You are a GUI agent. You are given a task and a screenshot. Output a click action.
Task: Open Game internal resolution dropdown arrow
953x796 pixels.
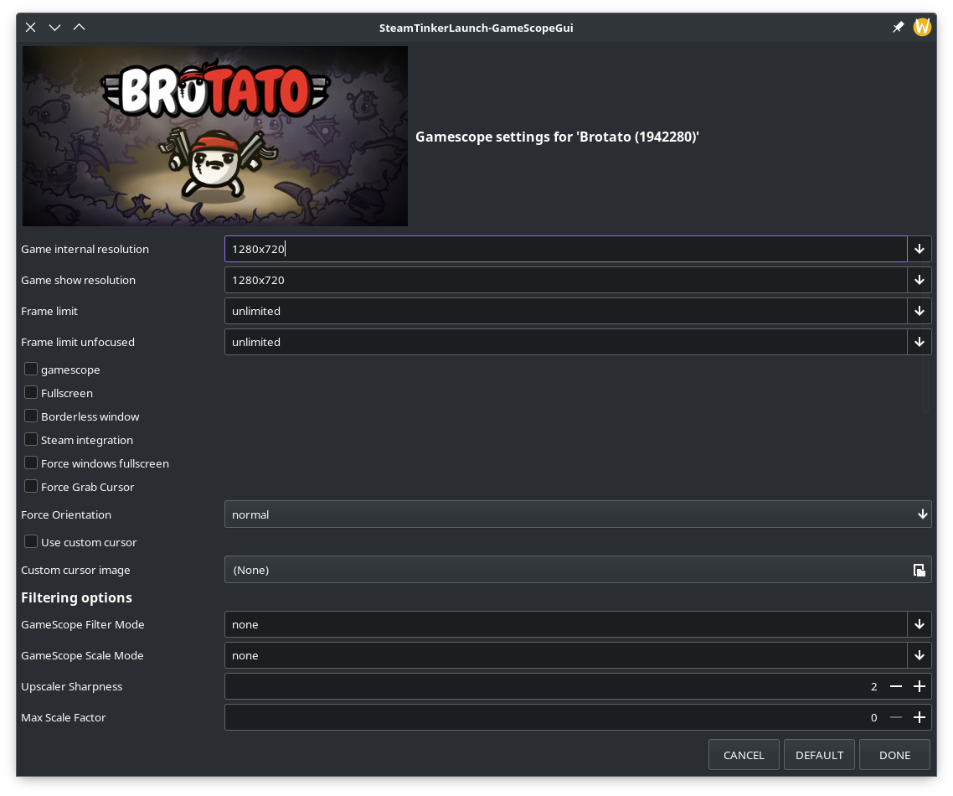[x=920, y=249]
